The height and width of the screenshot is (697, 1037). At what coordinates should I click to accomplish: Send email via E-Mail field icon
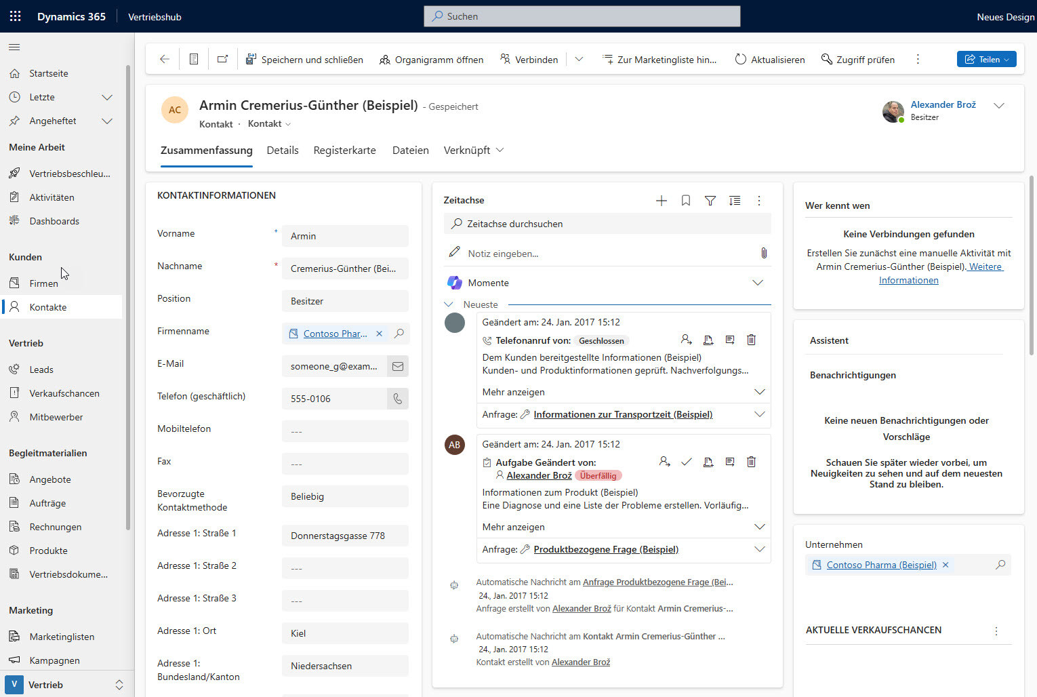398,366
